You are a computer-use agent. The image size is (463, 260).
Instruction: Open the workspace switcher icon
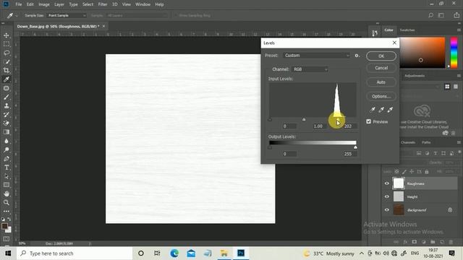coord(441,15)
